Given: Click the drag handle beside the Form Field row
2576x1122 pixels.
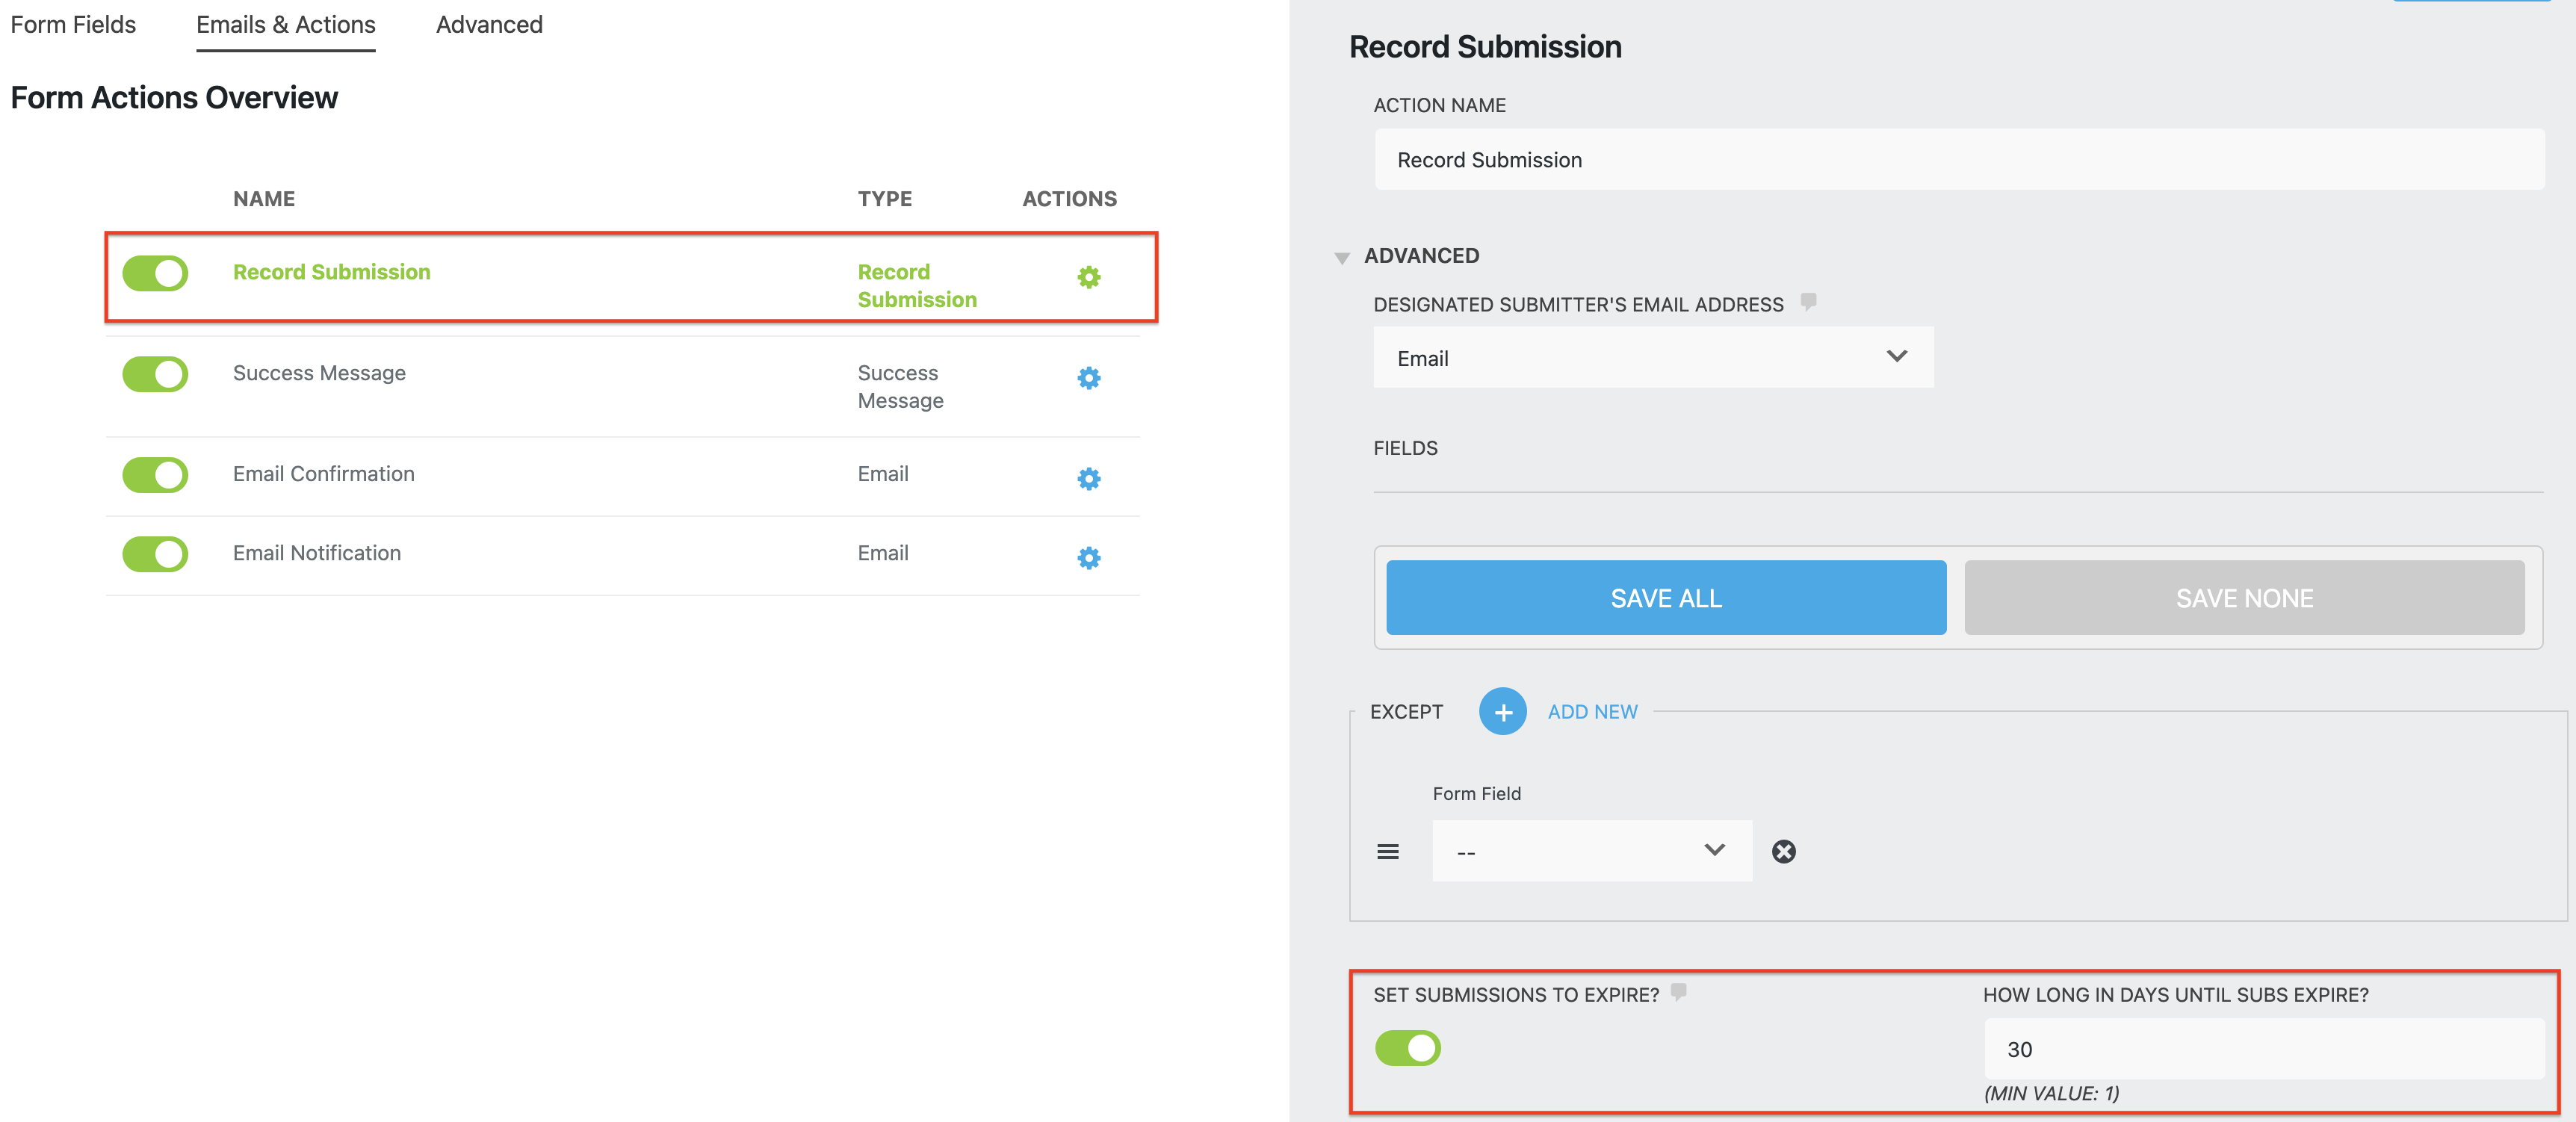Looking at the screenshot, I should coord(1388,851).
